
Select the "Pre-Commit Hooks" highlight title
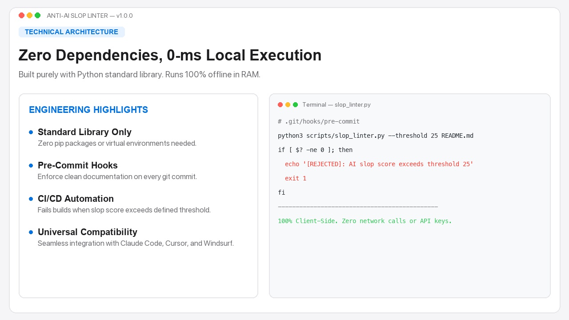[x=78, y=165]
